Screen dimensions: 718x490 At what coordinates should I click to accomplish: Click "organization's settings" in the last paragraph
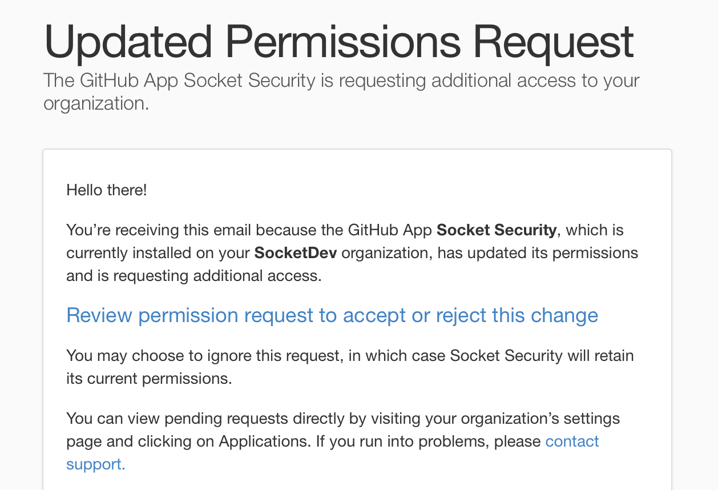(540, 419)
